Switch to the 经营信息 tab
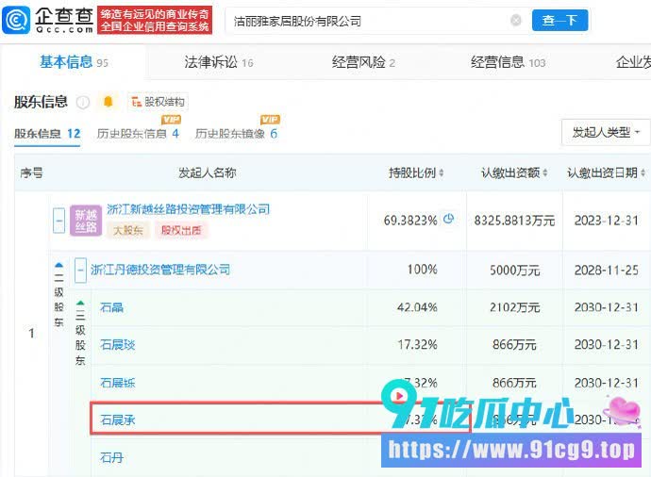 pyautogui.click(x=508, y=62)
